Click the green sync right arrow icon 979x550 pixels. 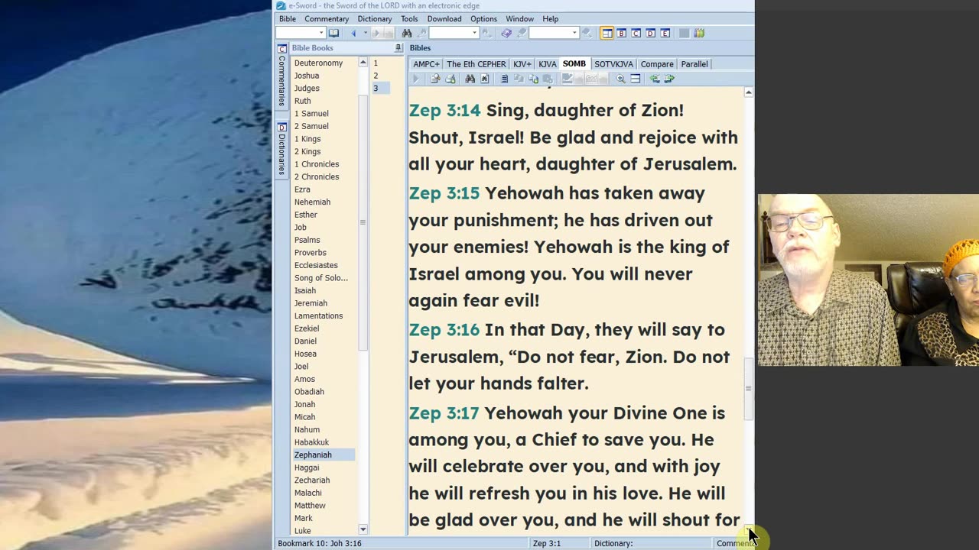669,79
